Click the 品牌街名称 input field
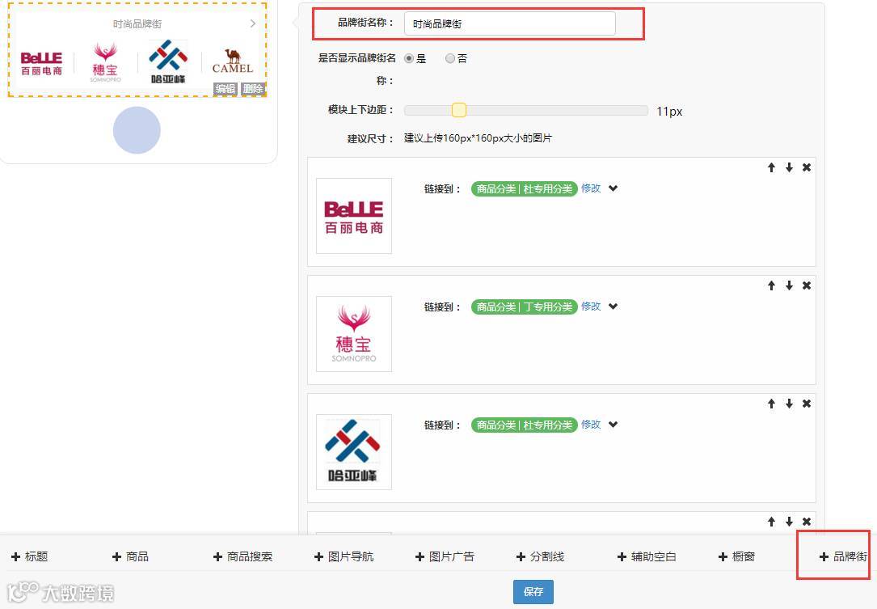The width and height of the screenshot is (877, 609). (509, 24)
